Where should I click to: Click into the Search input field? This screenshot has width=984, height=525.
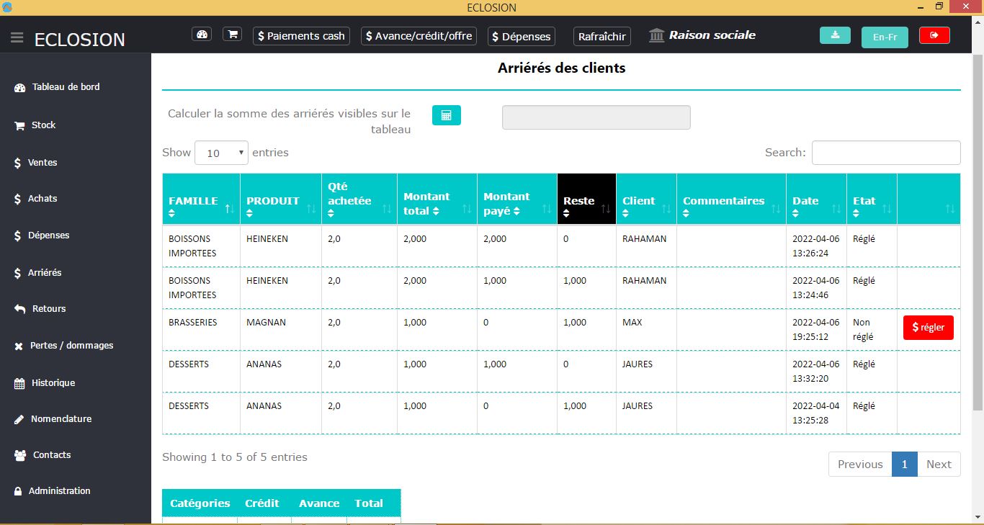click(x=885, y=153)
